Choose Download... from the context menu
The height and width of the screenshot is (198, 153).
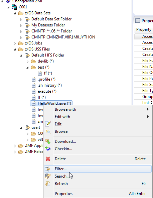coord(98,141)
